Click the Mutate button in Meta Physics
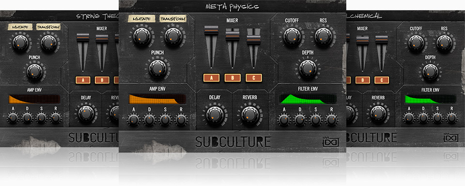 tap(141, 19)
